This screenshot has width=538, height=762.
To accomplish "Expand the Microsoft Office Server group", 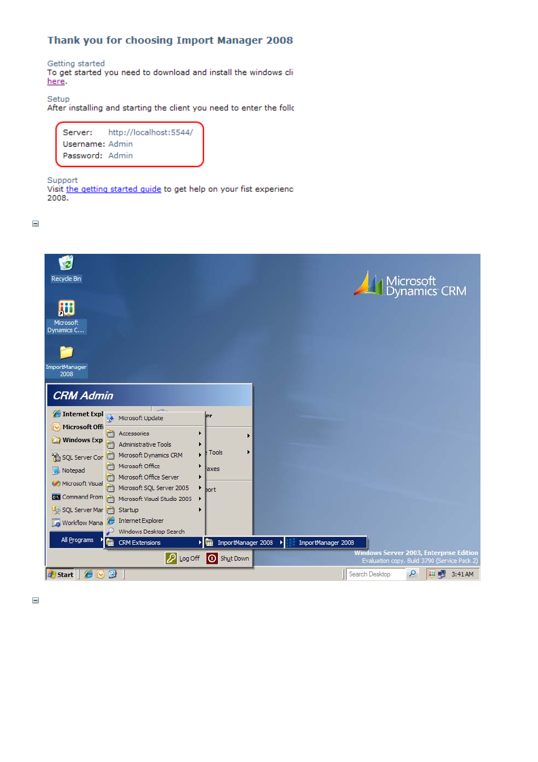I will click(154, 477).
